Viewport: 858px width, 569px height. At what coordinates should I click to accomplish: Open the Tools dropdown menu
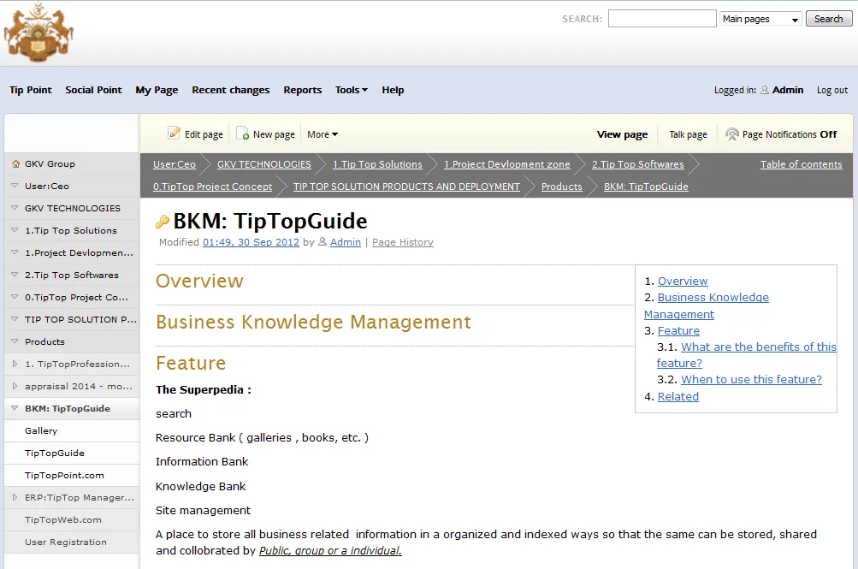351,90
